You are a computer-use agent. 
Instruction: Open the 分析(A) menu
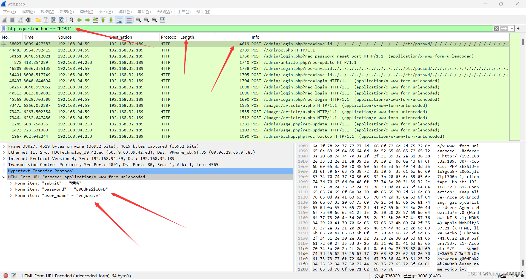click(x=106, y=11)
